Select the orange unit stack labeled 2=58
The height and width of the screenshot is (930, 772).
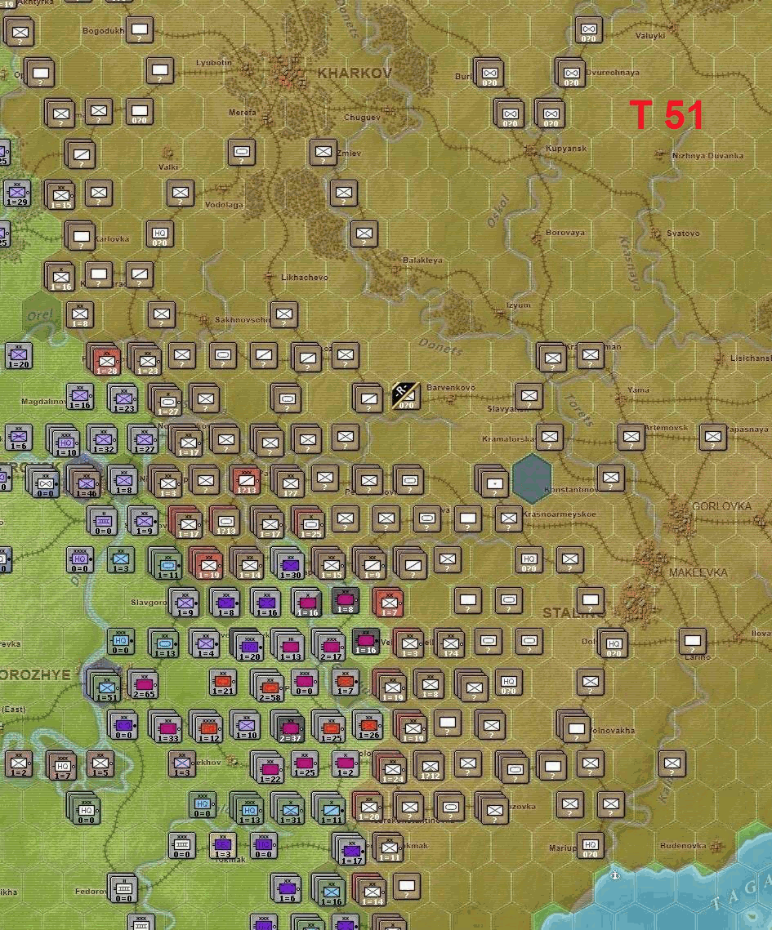pyautogui.click(x=269, y=686)
